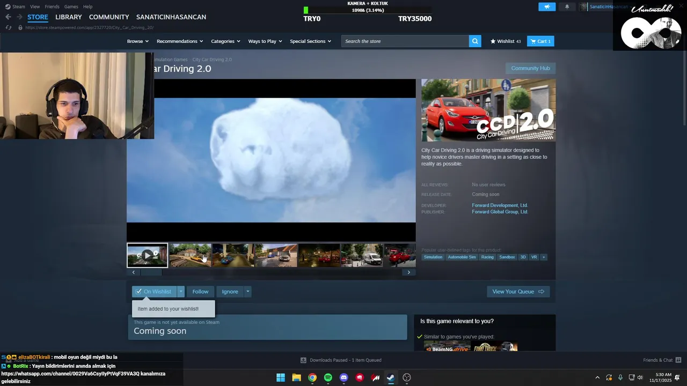
Task: Expand the Special Sections menu
Action: click(x=310, y=41)
